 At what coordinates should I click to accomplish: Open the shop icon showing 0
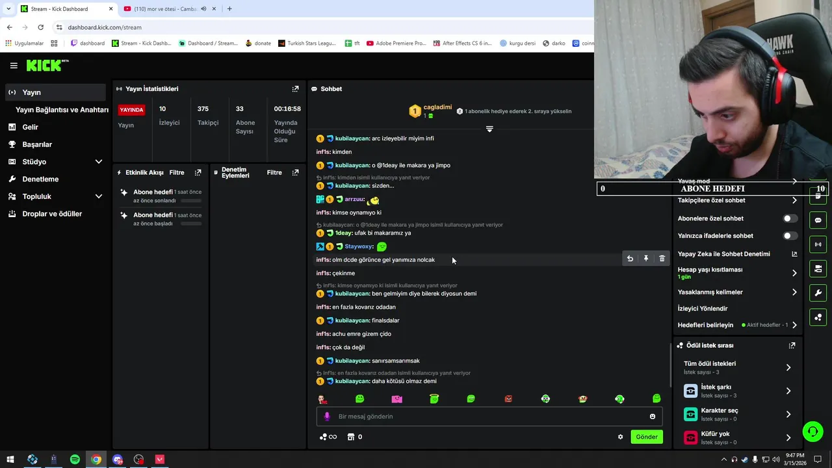pyautogui.click(x=355, y=437)
